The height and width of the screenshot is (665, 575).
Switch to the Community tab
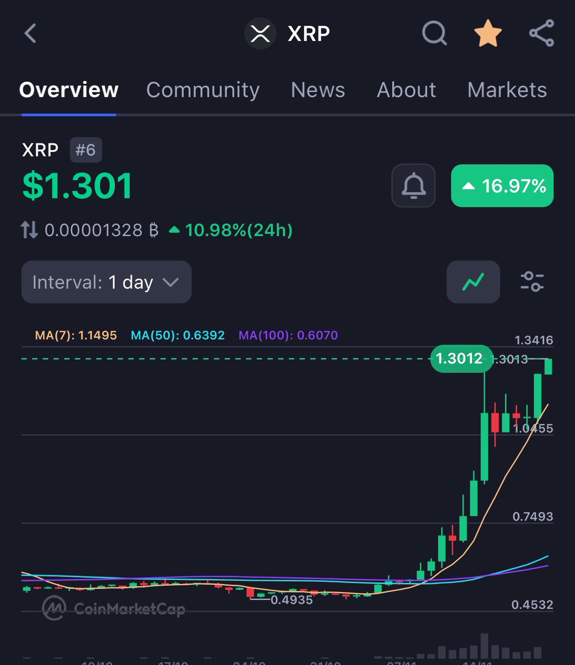pyautogui.click(x=203, y=90)
